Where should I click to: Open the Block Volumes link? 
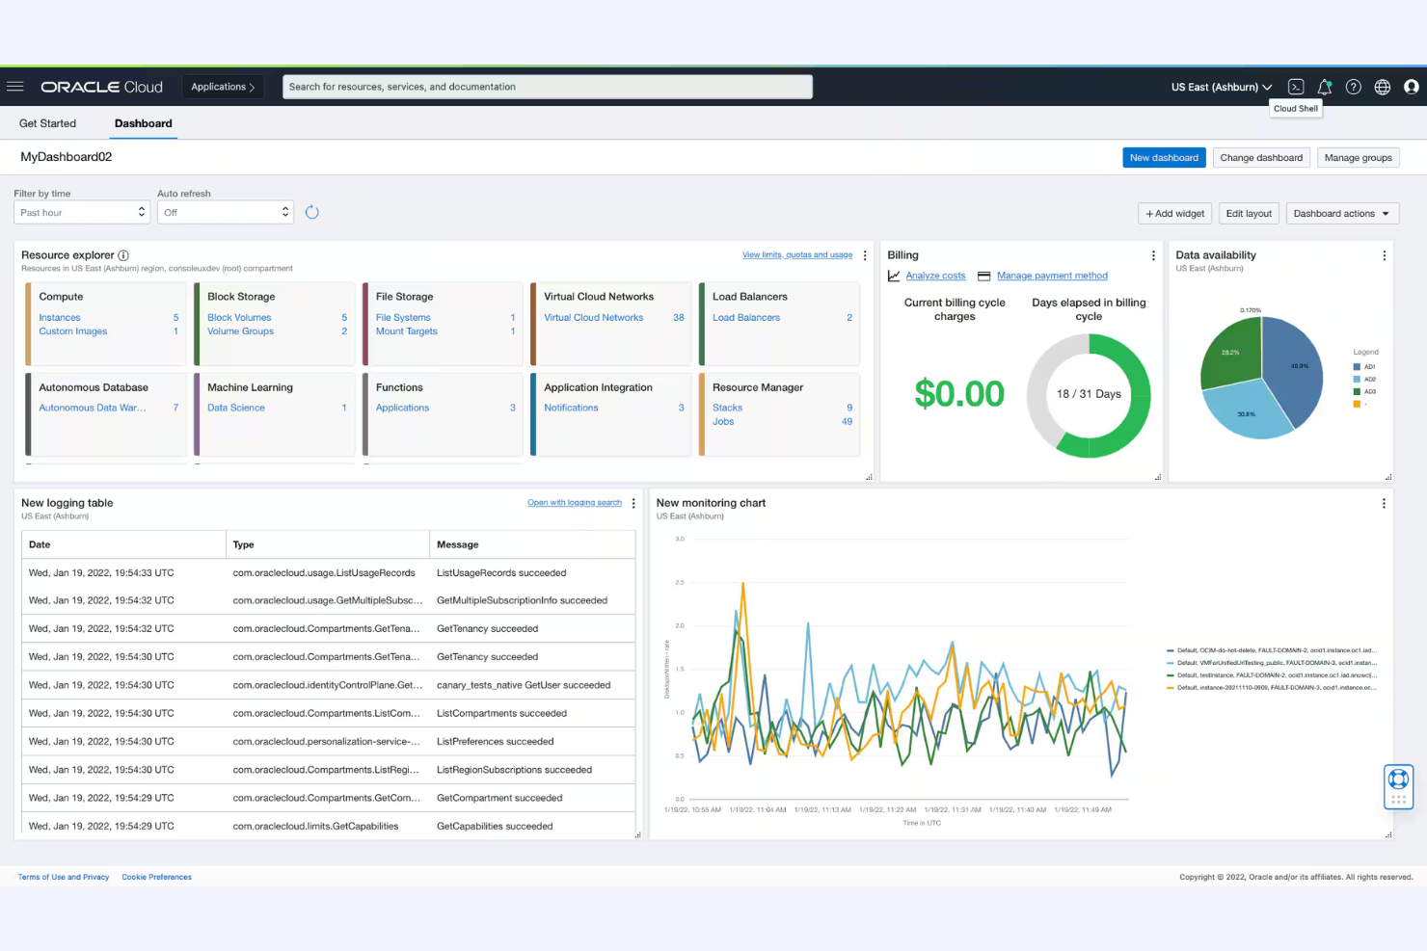click(239, 317)
